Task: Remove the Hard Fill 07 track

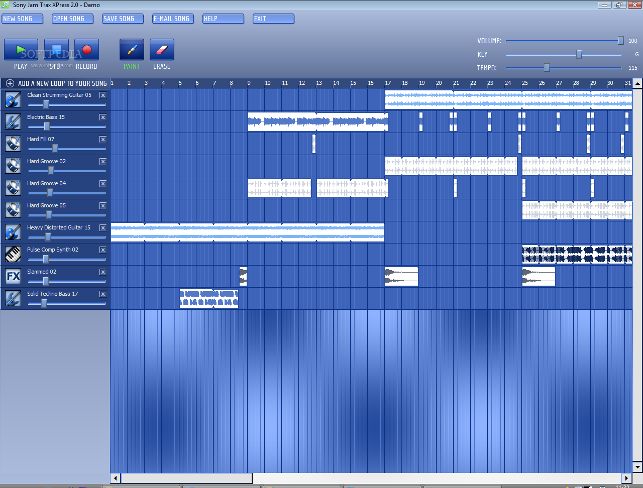Action: (103, 139)
